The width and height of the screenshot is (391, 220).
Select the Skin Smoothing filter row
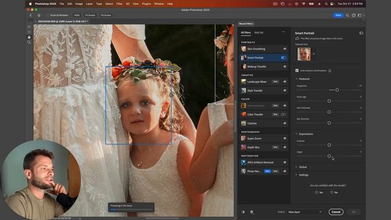point(264,49)
